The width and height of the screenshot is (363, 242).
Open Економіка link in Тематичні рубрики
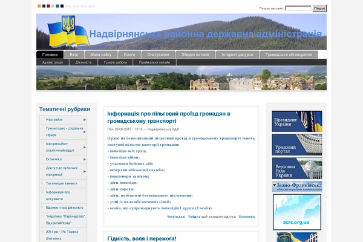coord(54,159)
